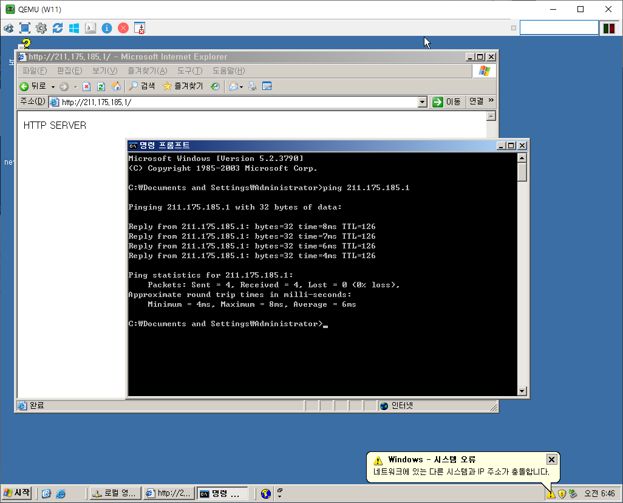This screenshot has width=623, height=503.
Task: Open the IE back history dropdown arrow
Action: click(53, 87)
